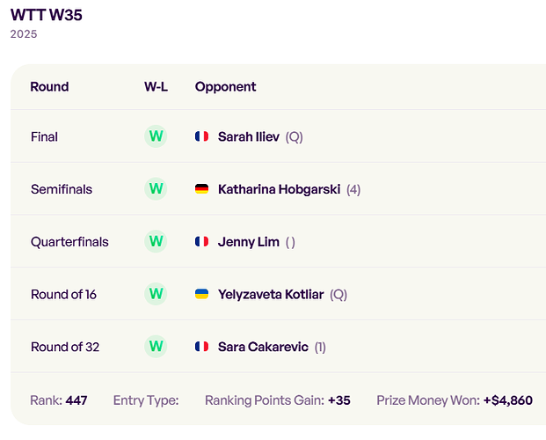Click the green W badge in the Final row
Image resolution: width=546 pixels, height=440 pixels.
(156, 136)
